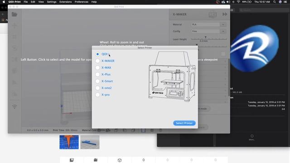Screen dimensions: 290x163
Task: Click the Wi-Fi icon in macOS menu bar
Action: point(238,2)
